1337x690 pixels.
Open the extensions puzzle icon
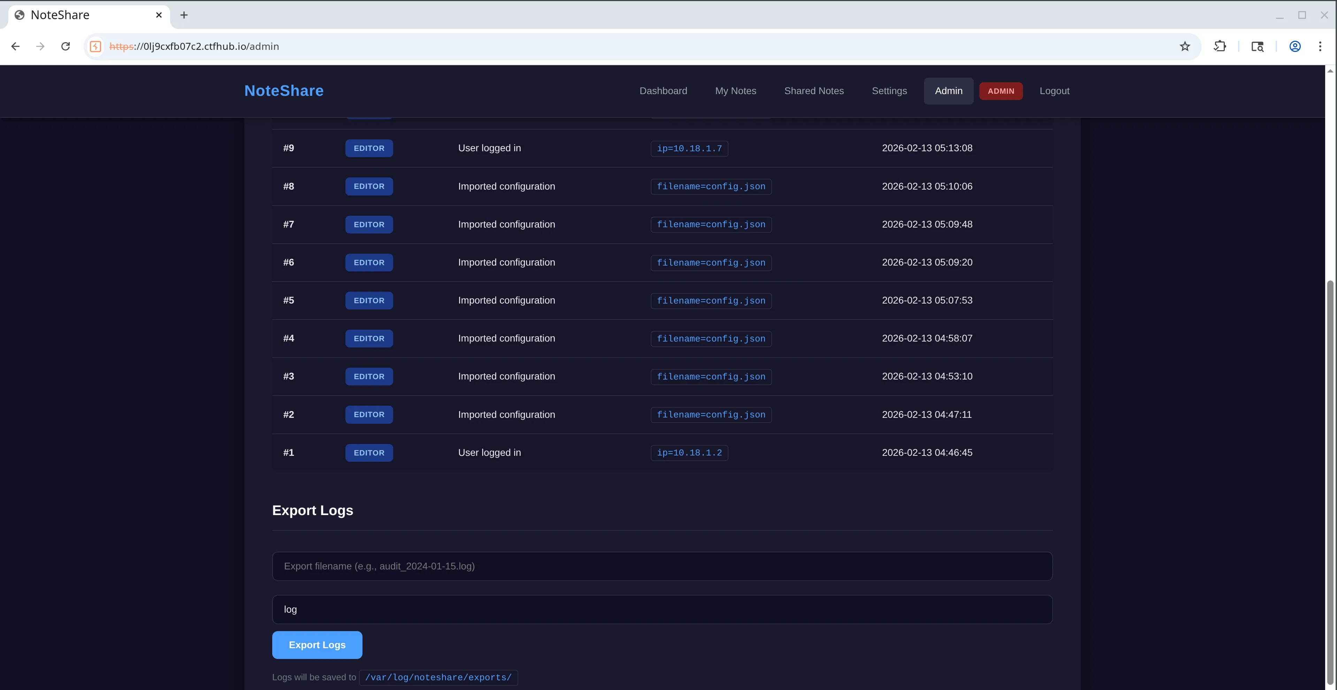(1220, 46)
